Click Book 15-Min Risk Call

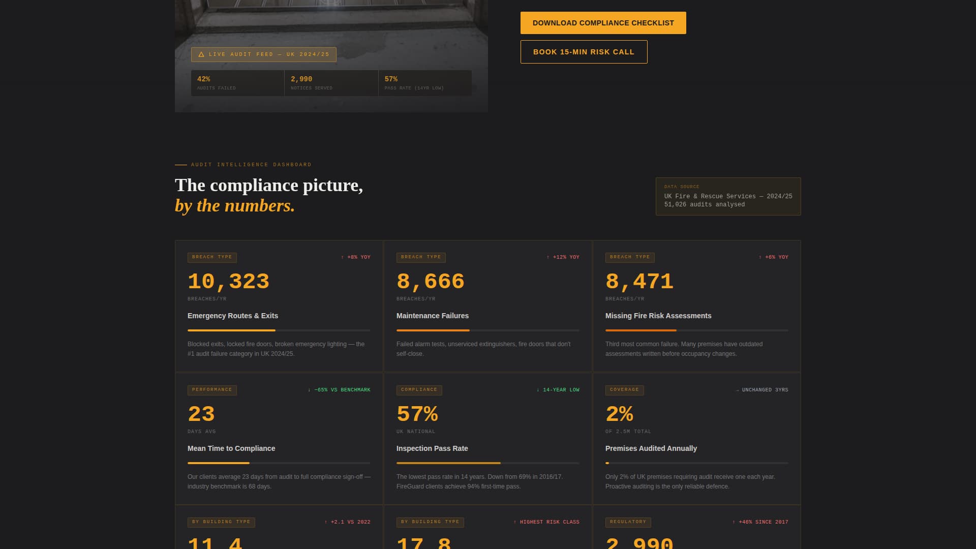coord(584,52)
